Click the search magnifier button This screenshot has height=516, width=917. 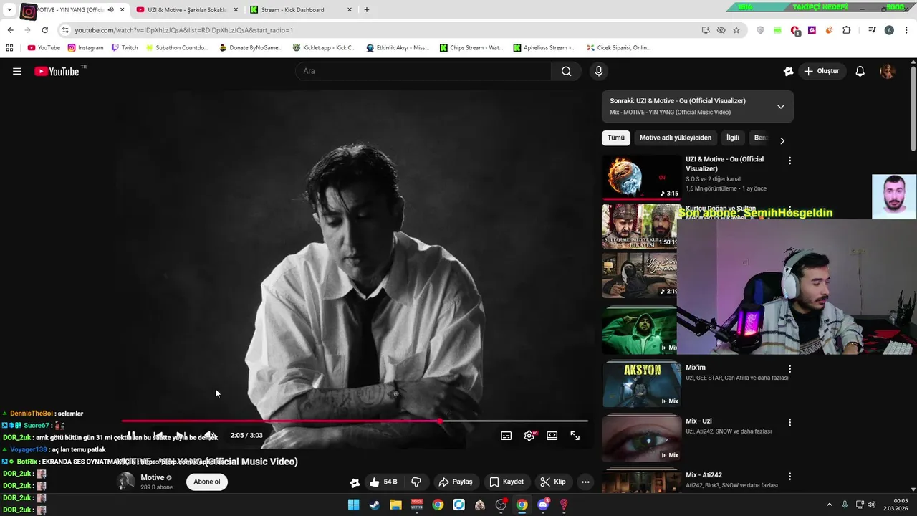(x=566, y=71)
